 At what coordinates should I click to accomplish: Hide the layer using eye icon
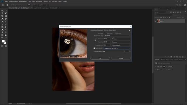[x=155, y=21]
